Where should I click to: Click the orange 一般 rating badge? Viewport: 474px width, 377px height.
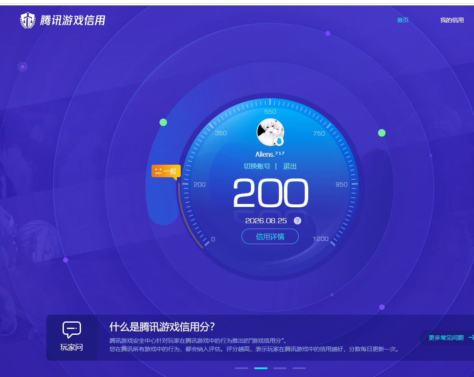pos(166,171)
